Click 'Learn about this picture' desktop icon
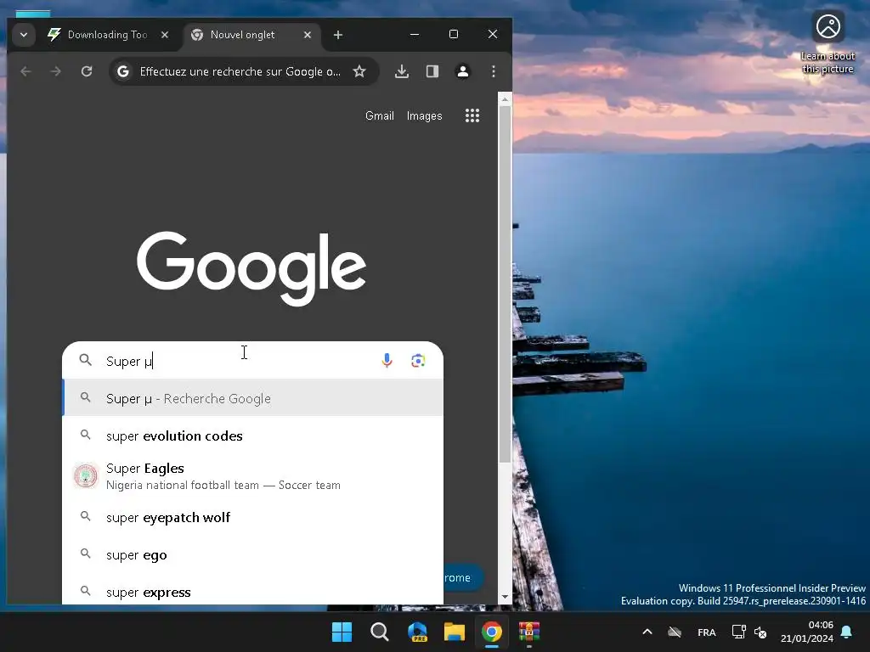Image resolution: width=870 pixels, height=652 pixels. [x=828, y=42]
